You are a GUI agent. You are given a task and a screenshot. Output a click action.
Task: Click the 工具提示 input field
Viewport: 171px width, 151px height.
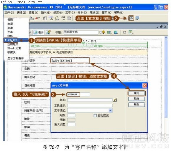(90, 105)
